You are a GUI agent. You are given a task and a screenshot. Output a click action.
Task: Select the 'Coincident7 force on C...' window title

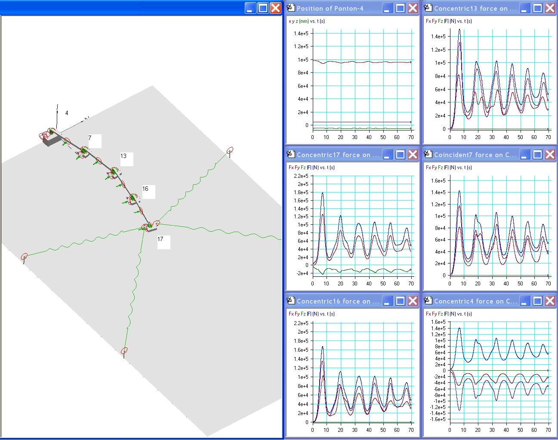[475, 155]
